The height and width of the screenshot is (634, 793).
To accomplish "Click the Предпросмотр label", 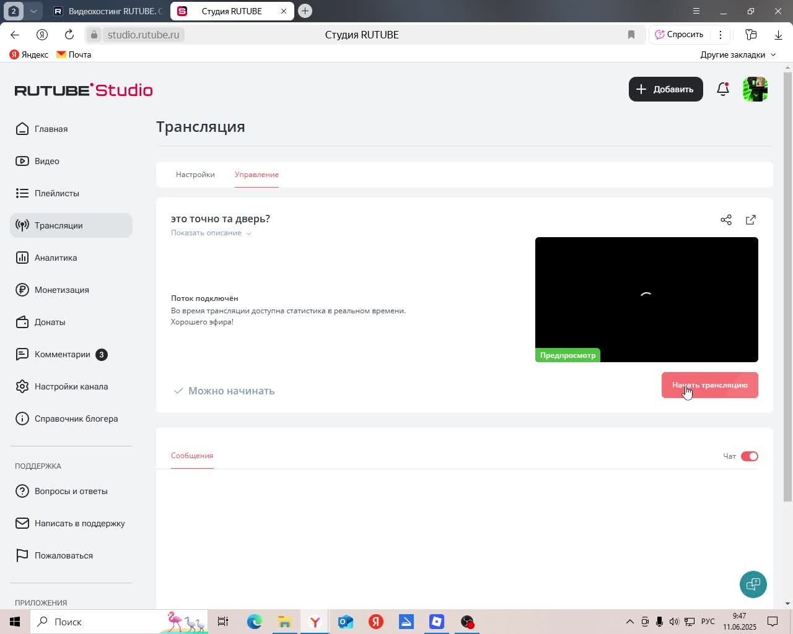I will click(567, 355).
